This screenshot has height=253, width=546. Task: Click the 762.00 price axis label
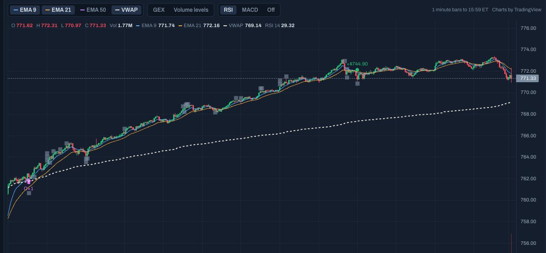click(x=528, y=178)
